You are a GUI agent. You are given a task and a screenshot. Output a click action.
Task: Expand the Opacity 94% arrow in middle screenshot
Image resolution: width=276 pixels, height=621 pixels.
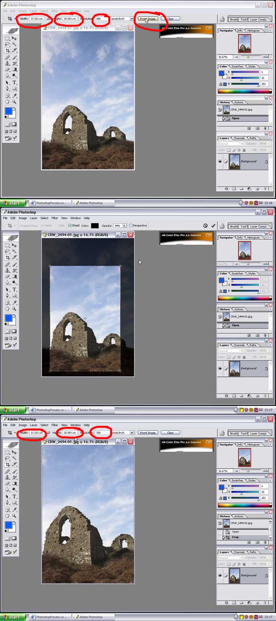(x=125, y=226)
